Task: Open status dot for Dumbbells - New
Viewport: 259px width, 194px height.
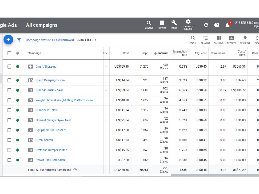Action: tap(18, 110)
